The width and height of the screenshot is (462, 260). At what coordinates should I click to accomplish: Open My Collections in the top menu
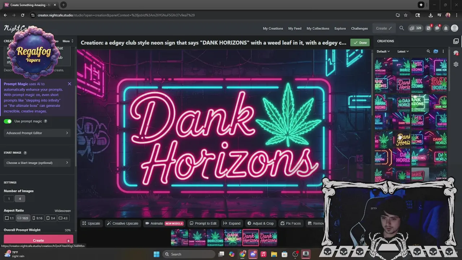[x=318, y=28]
